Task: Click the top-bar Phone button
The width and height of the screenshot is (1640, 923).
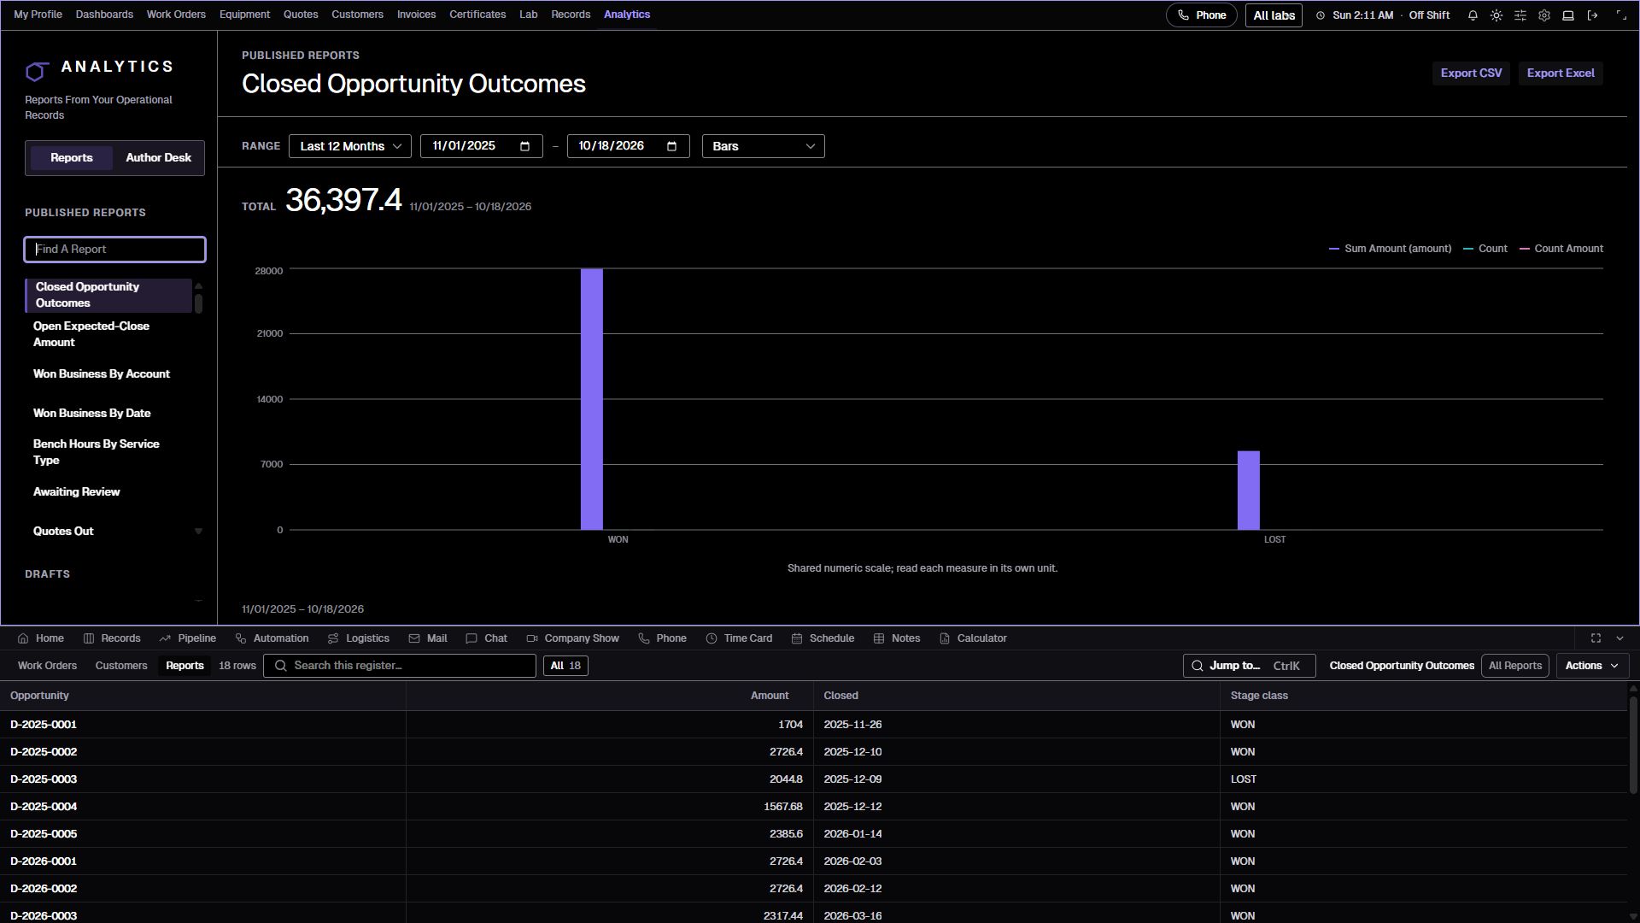Action: click(x=1201, y=15)
